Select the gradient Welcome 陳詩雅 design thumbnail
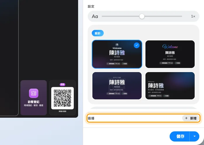Viewport: 204px width, 145px height. 117,54
